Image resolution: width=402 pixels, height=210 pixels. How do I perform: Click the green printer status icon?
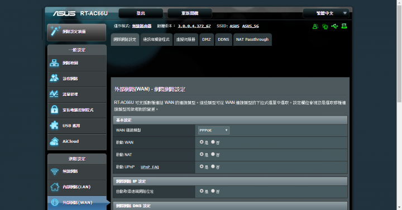click(x=344, y=26)
